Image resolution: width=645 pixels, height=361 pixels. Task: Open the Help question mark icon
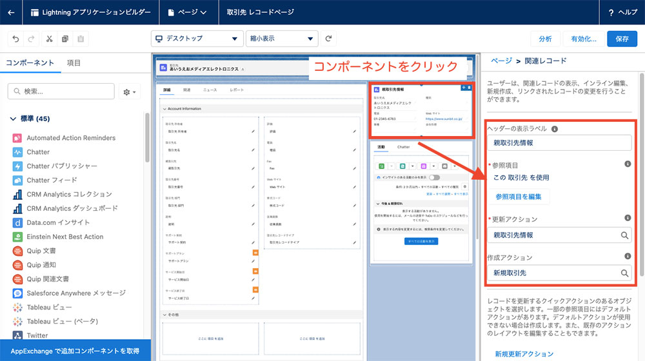[611, 12]
